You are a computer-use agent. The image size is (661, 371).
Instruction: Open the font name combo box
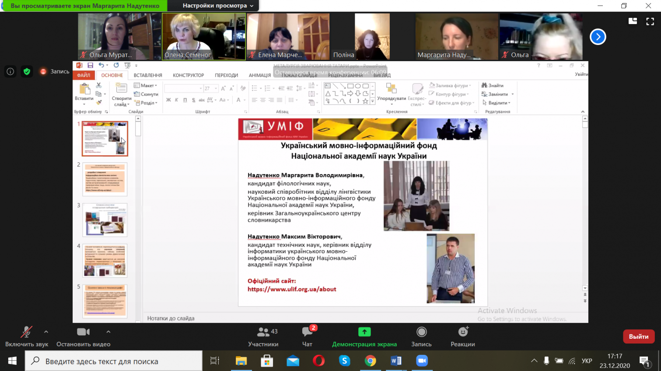[184, 89]
